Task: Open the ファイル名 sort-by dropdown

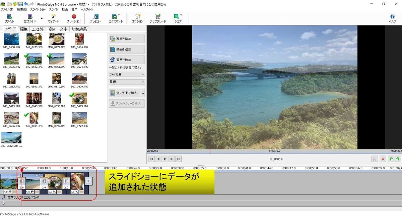Action: point(127,74)
